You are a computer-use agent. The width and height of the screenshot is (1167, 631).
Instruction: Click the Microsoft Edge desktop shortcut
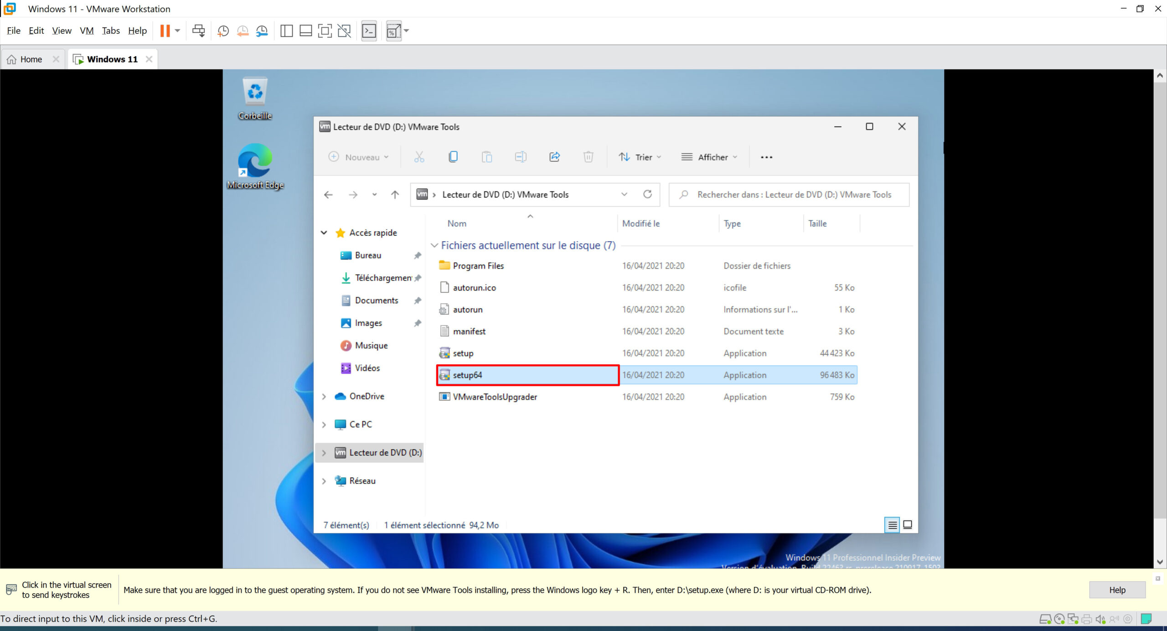click(x=255, y=166)
